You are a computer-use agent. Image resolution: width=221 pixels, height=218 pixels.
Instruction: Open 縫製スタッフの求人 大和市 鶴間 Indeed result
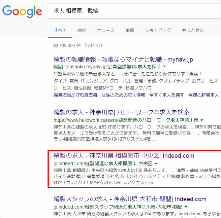click(x=130, y=199)
